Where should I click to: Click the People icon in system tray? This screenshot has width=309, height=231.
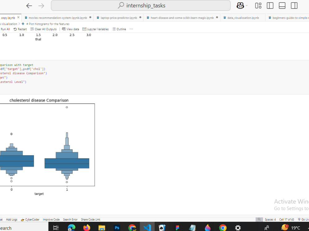pos(267,228)
